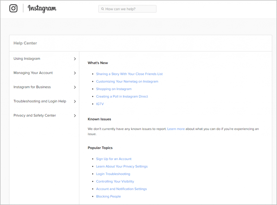Click the Instagram wordmark logo

(x=42, y=8)
